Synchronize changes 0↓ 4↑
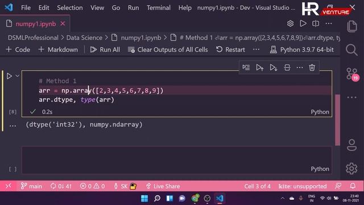This screenshot has width=364, height=205. point(61,186)
